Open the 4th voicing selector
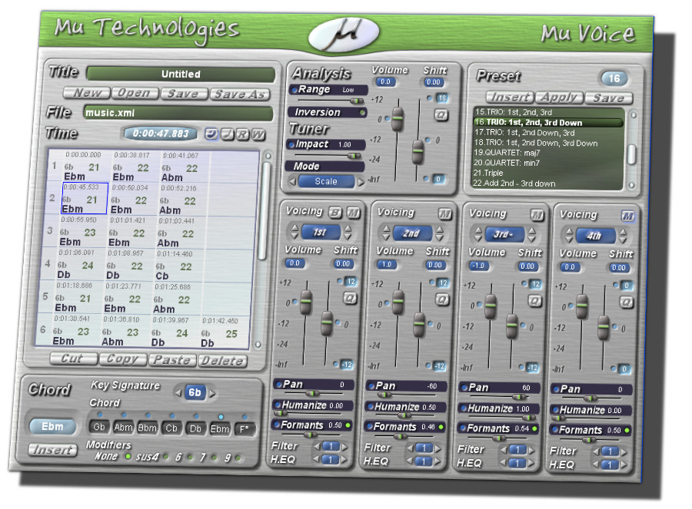The image size is (692, 509). (595, 236)
